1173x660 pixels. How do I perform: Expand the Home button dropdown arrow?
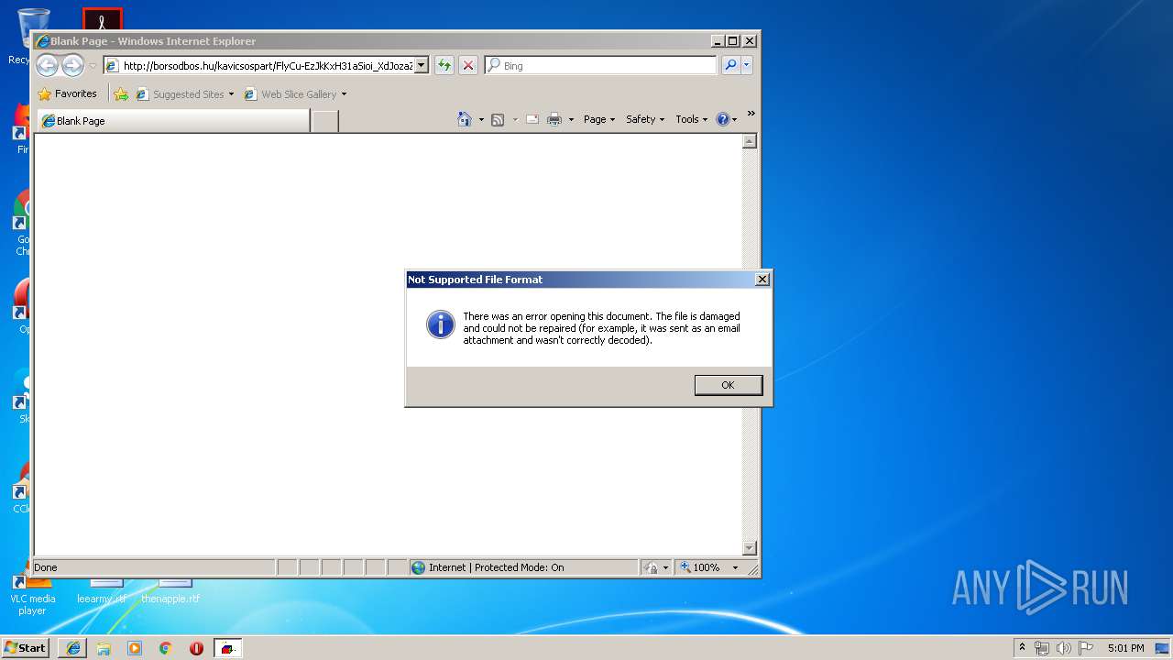[481, 119]
